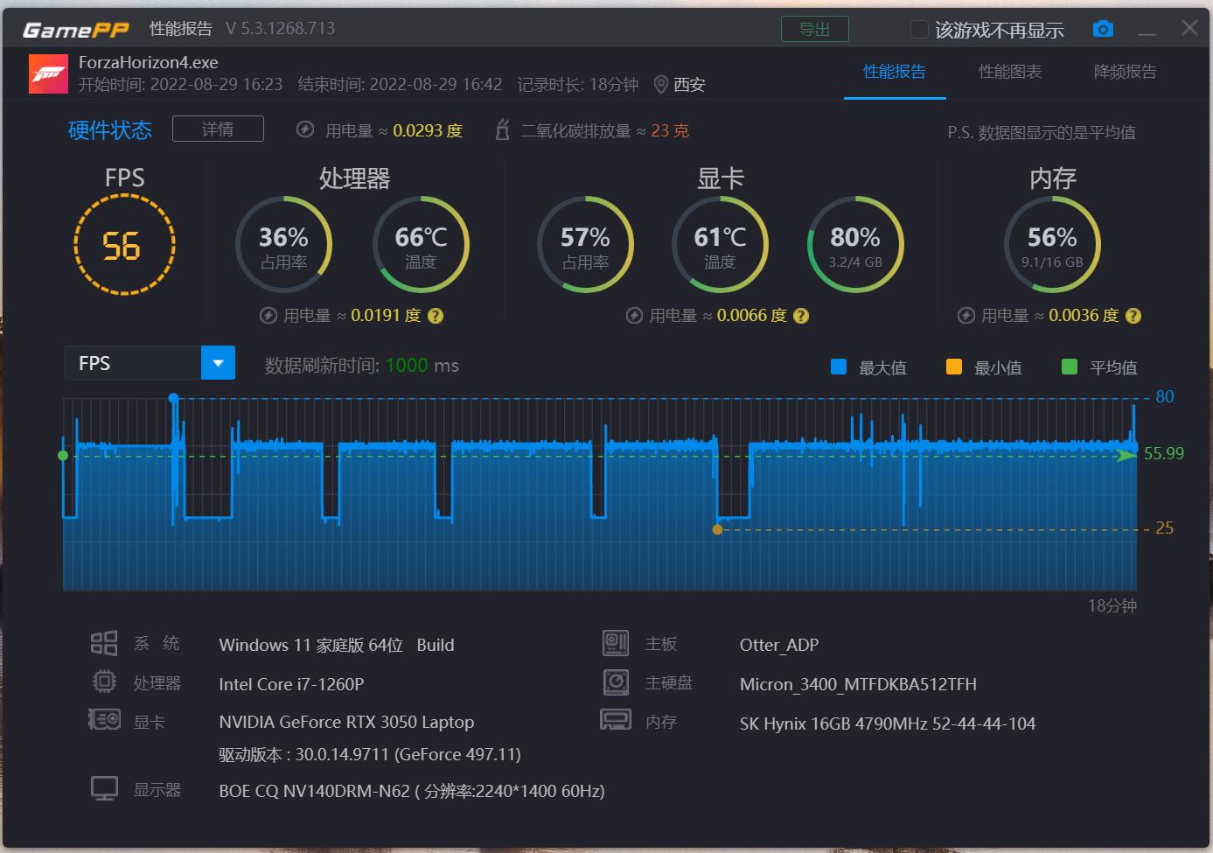Click the Micron_3400_MTFDKBA512TFH text
This screenshot has height=853, width=1213.
[858, 684]
